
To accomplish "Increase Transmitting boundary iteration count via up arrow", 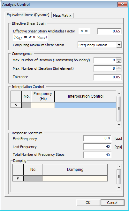I will [x=119, y=59].
